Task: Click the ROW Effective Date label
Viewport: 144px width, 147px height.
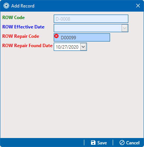Action: (24, 27)
